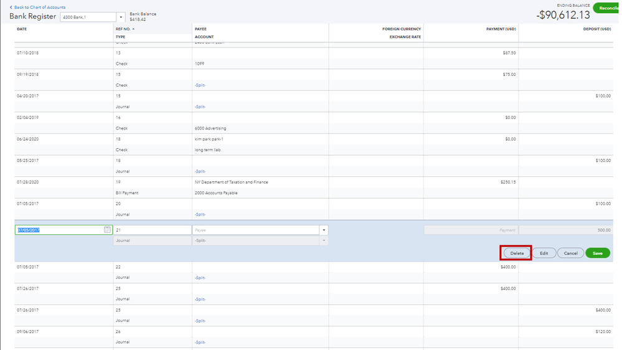Screen dimensions: 622x350
Task: Click the PAYEE column header
Action: coord(200,29)
